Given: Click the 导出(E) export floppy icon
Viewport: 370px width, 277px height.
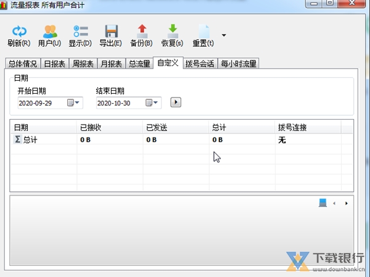Looking at the screenshot, I should [111, 31].
